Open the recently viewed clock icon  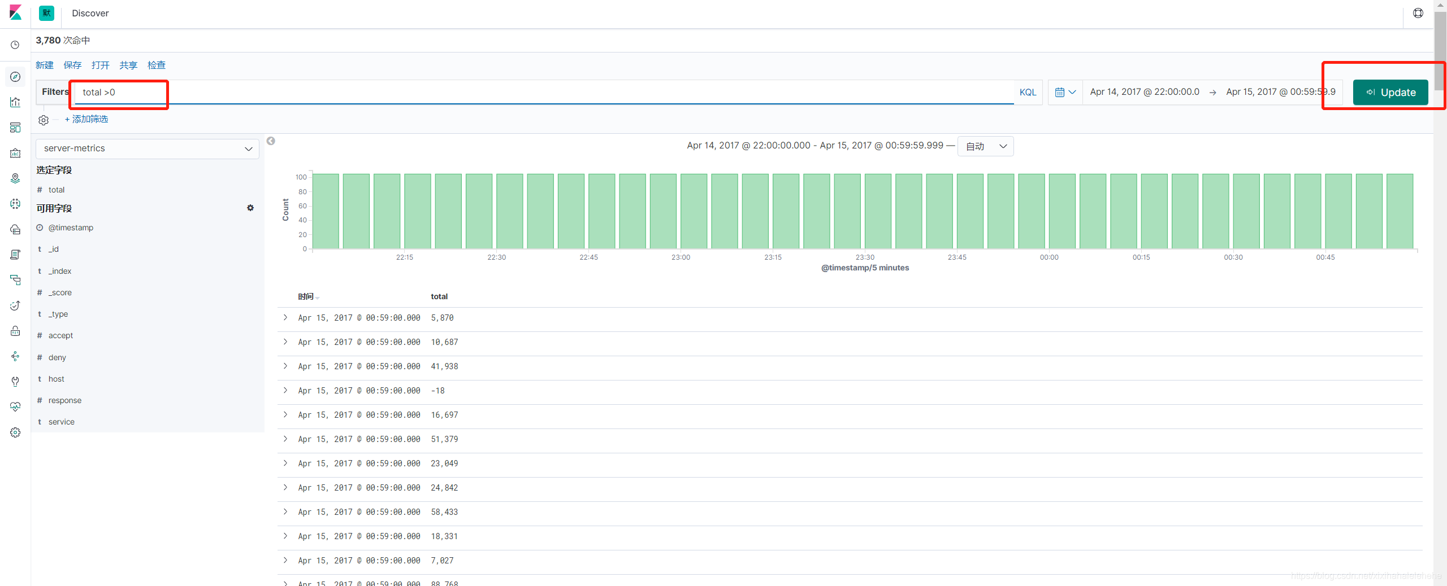pos(15,45)
